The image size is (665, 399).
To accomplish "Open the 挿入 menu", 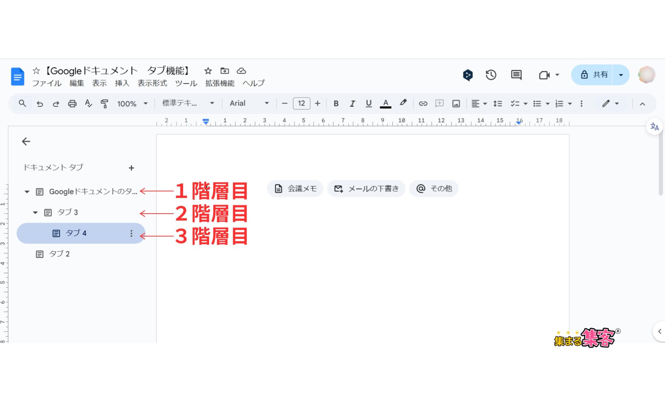I will point(122,83).
